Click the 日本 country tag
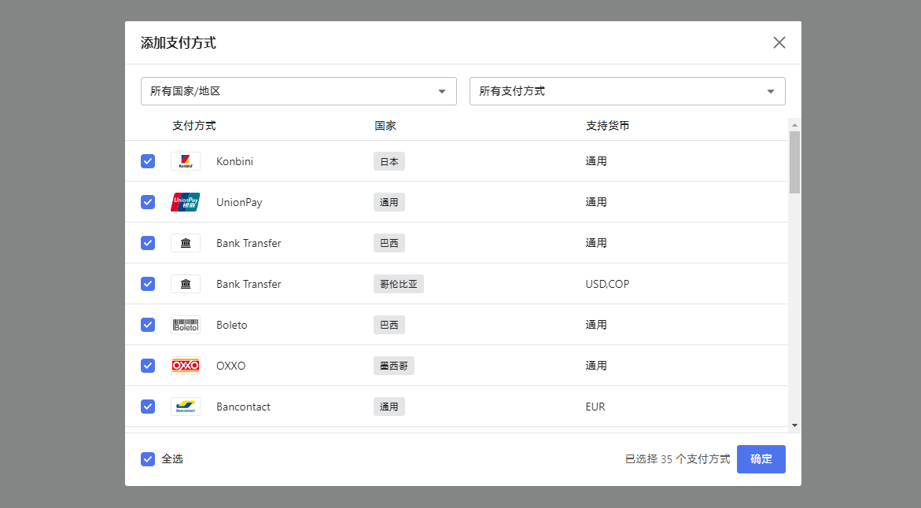Viewport: 921px width, 508px height. tap(389, 161)
